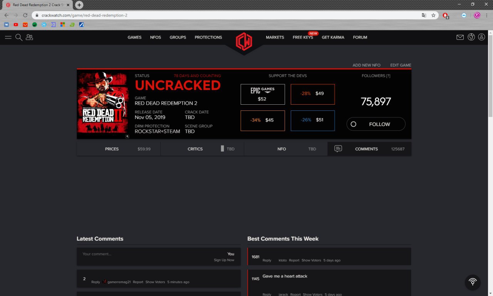Click the browser address bar URL

[x=84, y=15]
